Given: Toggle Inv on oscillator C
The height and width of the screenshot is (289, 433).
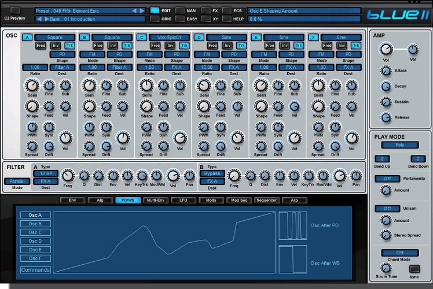Looking at the screenshot, I should [x=170, y=45].
